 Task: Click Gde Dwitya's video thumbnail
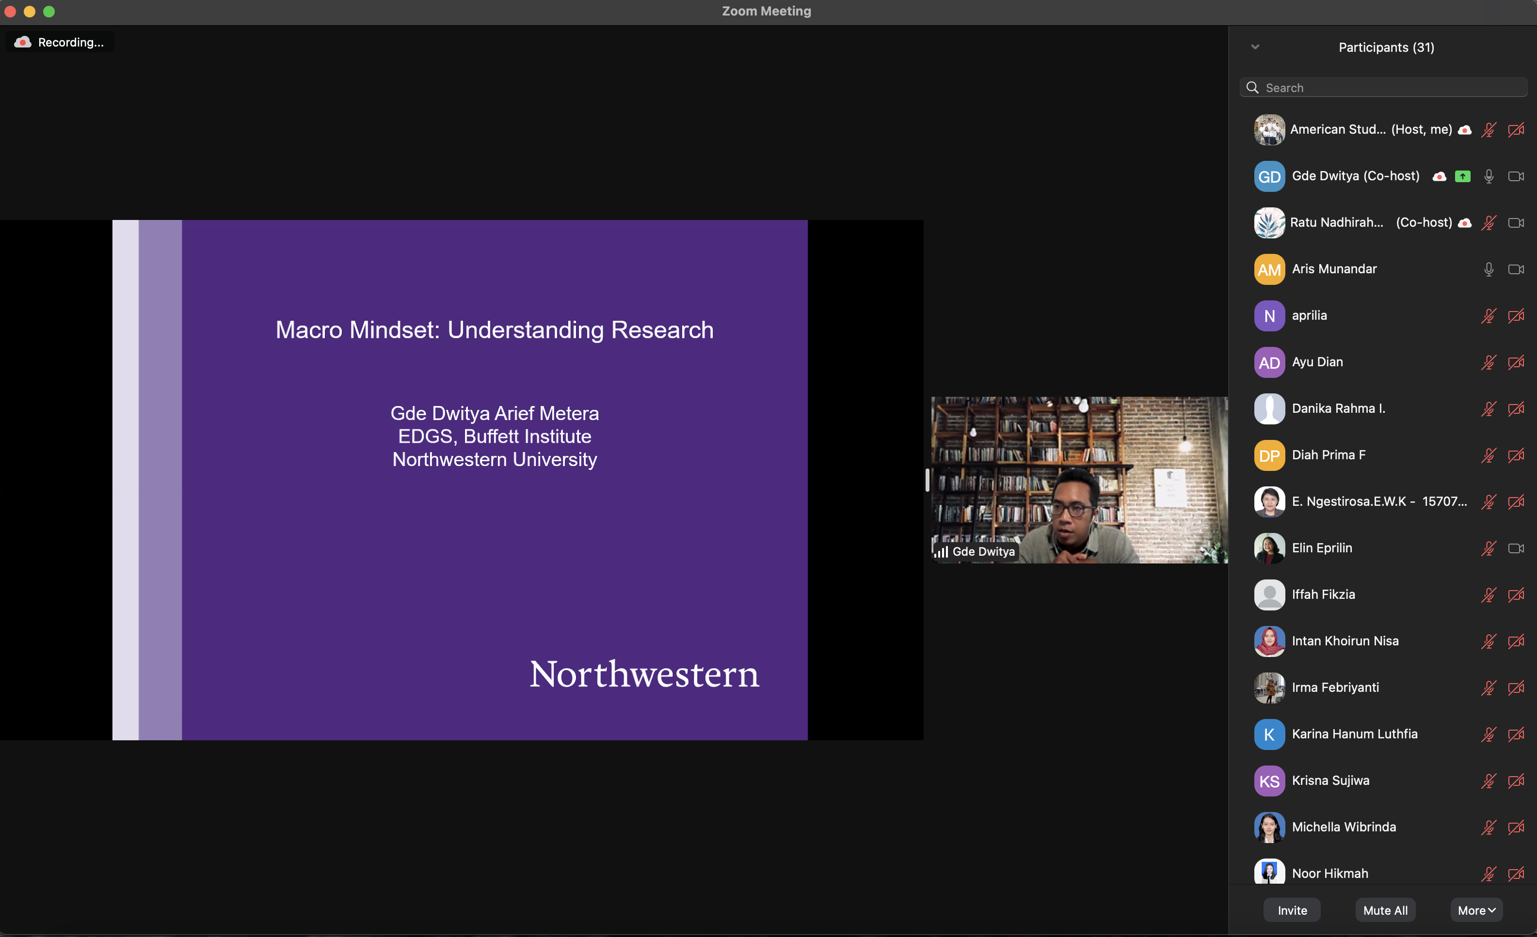[1079, 481]
